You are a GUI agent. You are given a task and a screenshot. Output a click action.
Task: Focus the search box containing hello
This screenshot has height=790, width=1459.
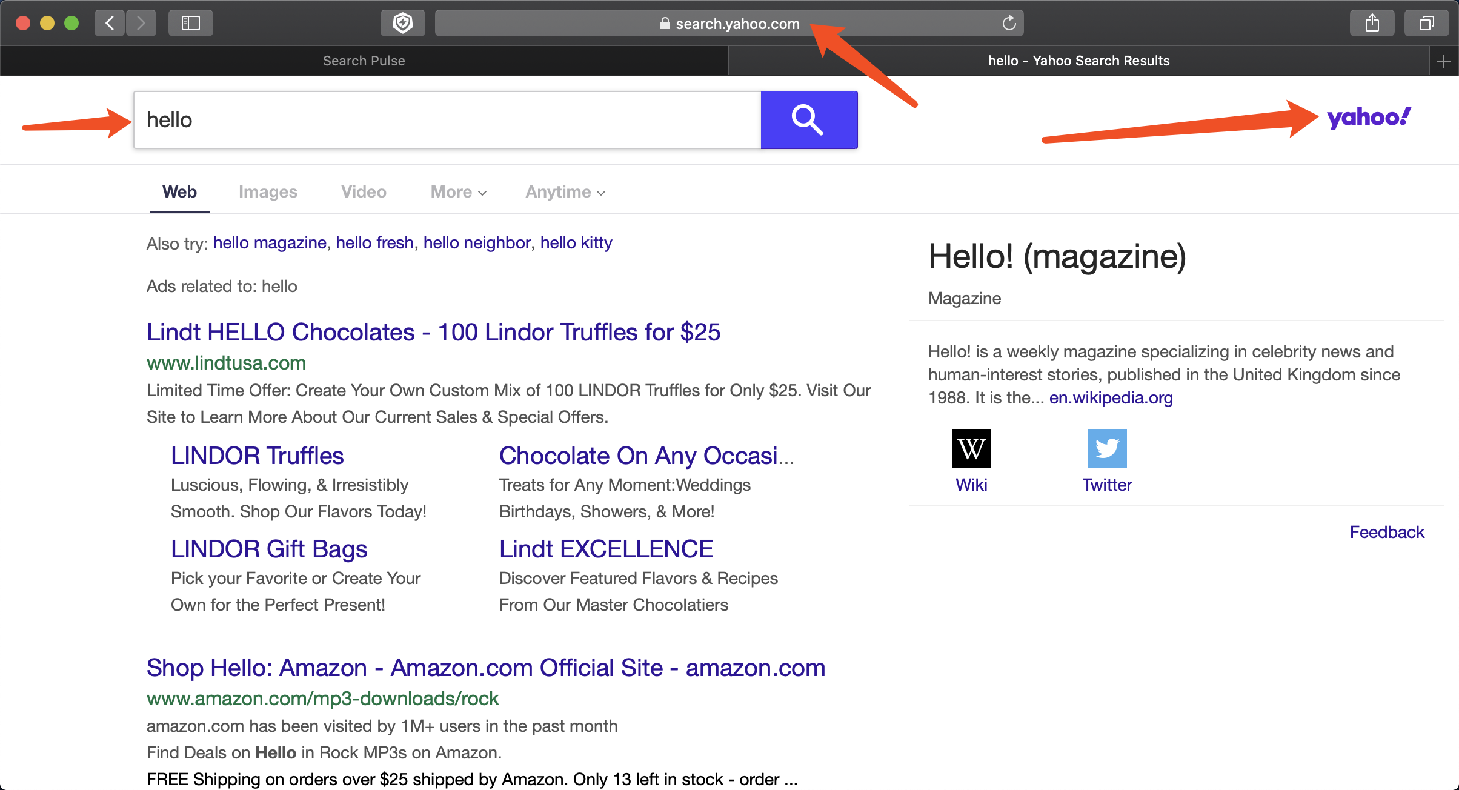[447, 120]
